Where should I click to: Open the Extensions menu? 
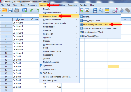(72, 5)
